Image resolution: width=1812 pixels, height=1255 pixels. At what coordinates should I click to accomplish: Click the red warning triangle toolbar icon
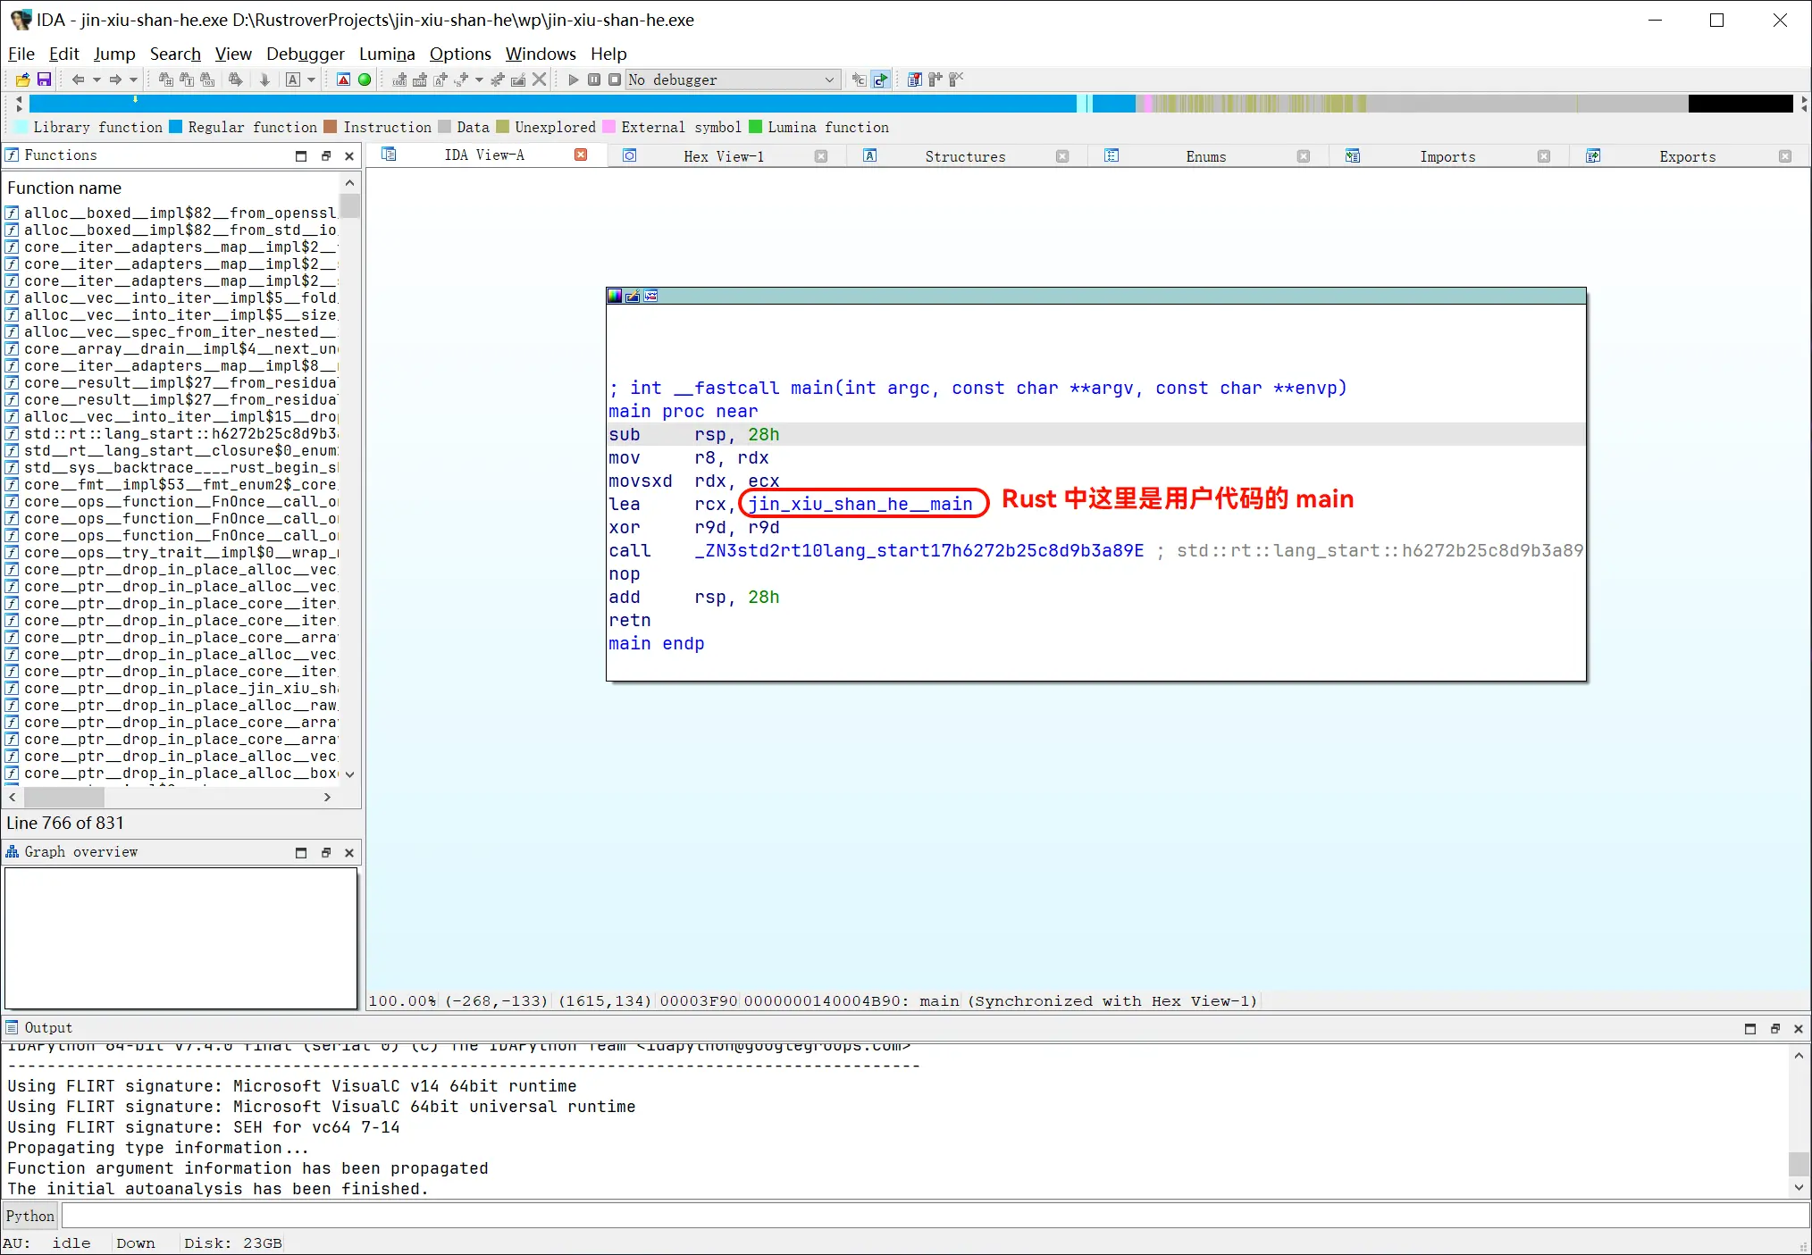[x=343, y=79]
